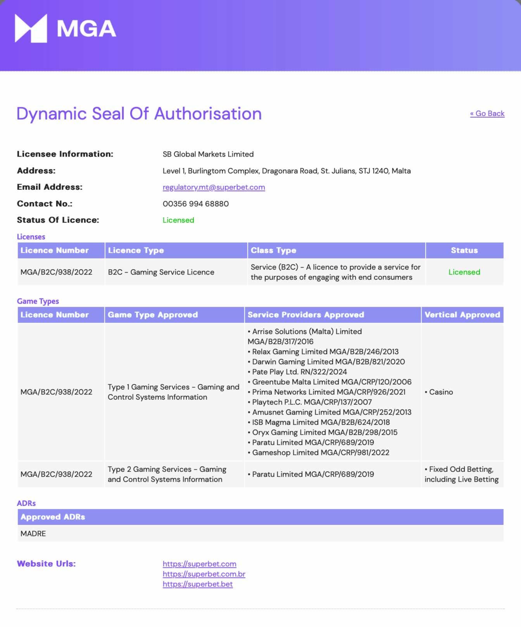Click licensee name SB Global Markets Limited
Image resolution: width=521 pixels, height=627 pixels.
click(x=208, y=154)
